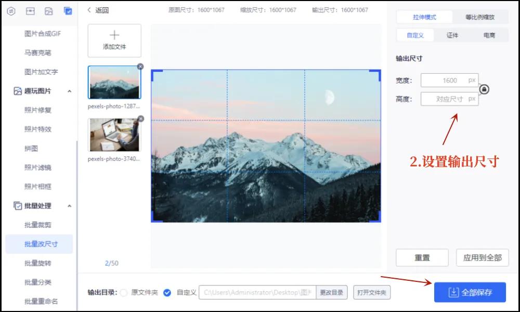Click the 应用到全部 button
This screenshot has height=312, width=520.
tap(482, 257)
